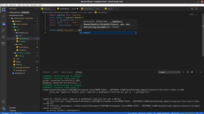Expand the Timeline section
The height and width of the screenshot is (114, 204).
23,111
